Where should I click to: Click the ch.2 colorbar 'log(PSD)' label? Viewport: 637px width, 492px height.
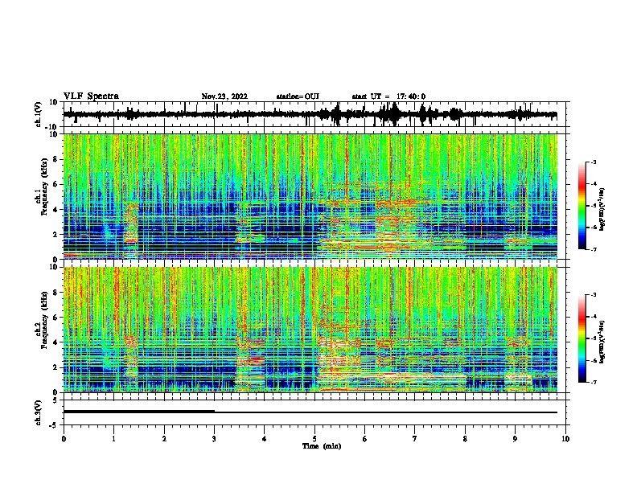click(x=602, y=342)
